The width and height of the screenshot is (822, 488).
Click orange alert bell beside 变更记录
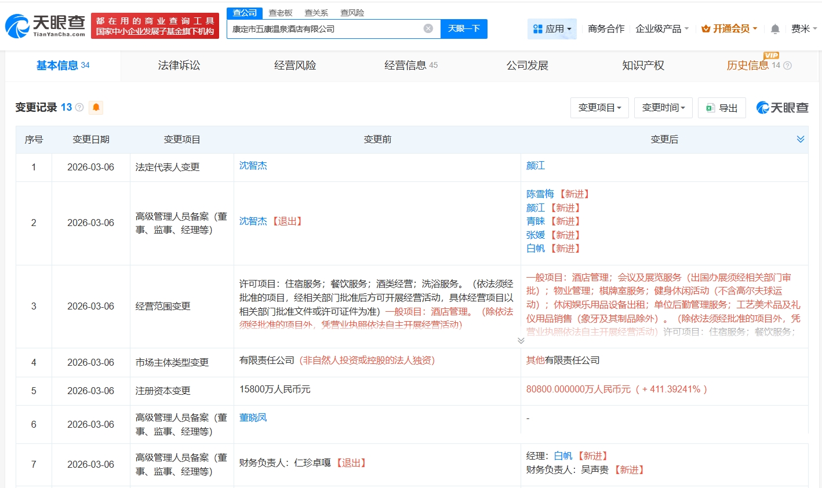pos(96,107)
